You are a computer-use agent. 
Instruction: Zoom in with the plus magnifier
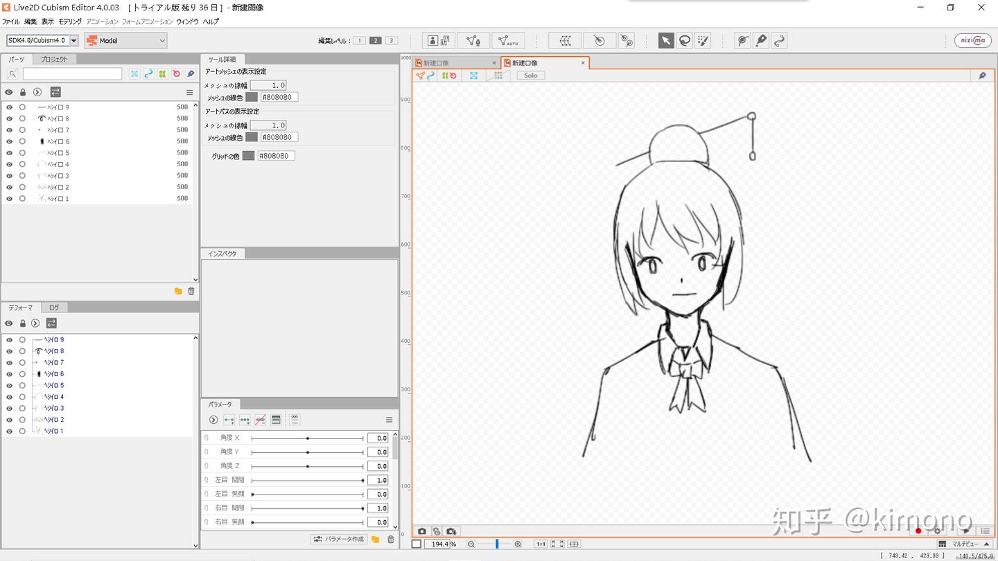(x=518, y=544)
